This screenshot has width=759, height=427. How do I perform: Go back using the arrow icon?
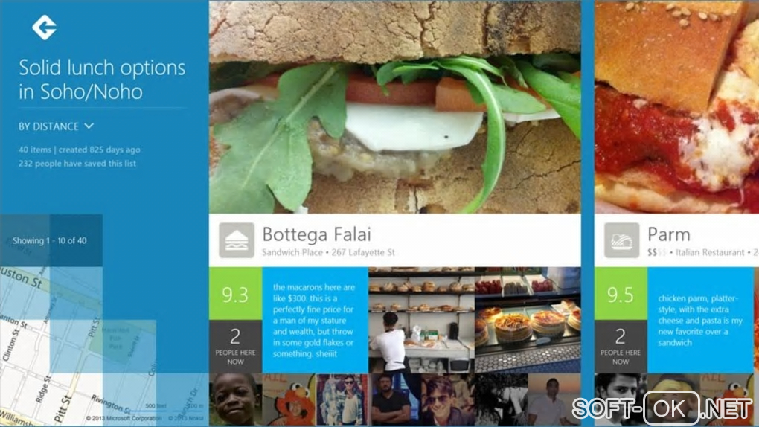tap(44, 27)
